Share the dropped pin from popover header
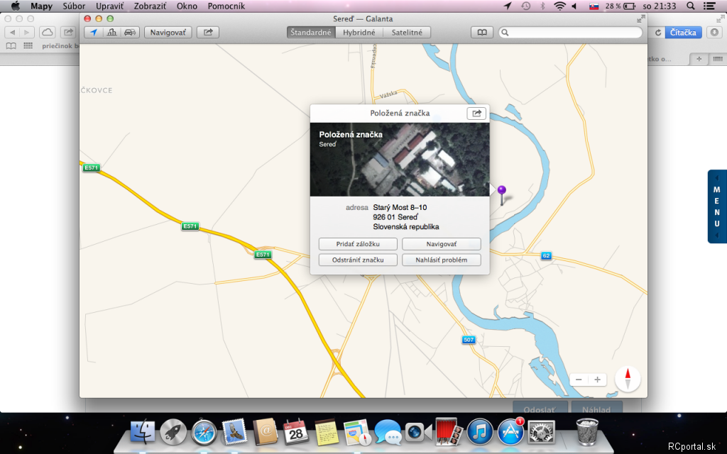The image size is (727, 454). pyautogui.click(x=476, y=113)
